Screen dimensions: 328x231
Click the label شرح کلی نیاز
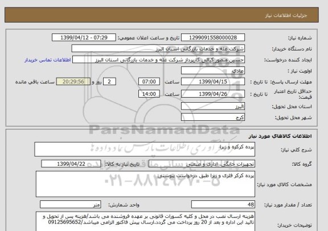pyautogui.click(x=296, y=150)
